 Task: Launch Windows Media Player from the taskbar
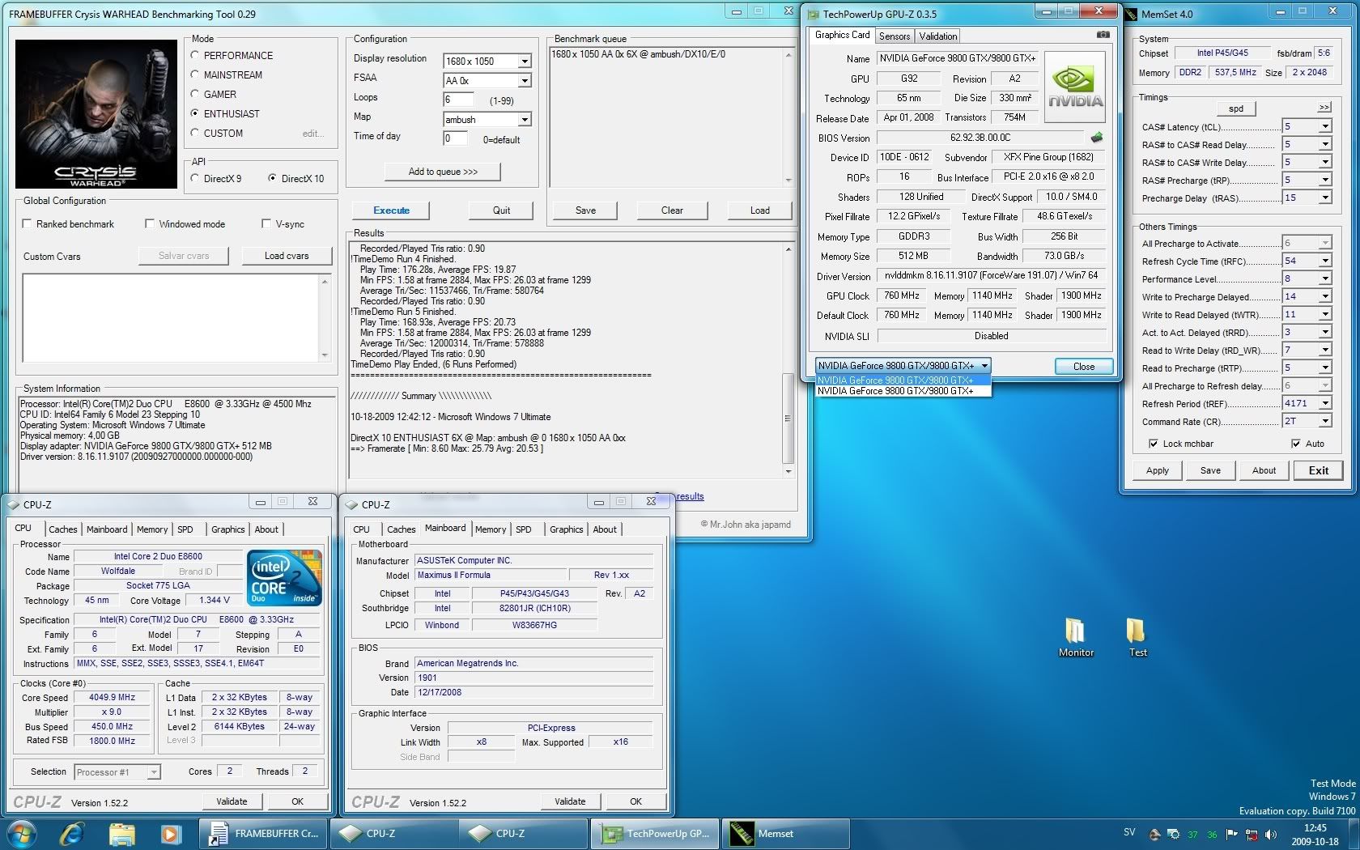tap(171, 833)
